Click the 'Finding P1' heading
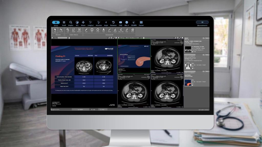The height and width of the screenshot is (147, 262). (x=60, y=56)
